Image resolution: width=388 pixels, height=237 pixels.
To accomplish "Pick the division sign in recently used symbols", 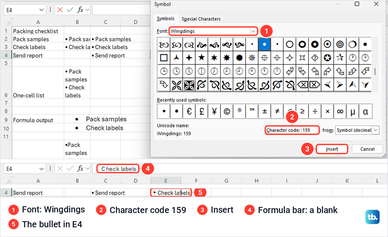I will tap(315, 111).
